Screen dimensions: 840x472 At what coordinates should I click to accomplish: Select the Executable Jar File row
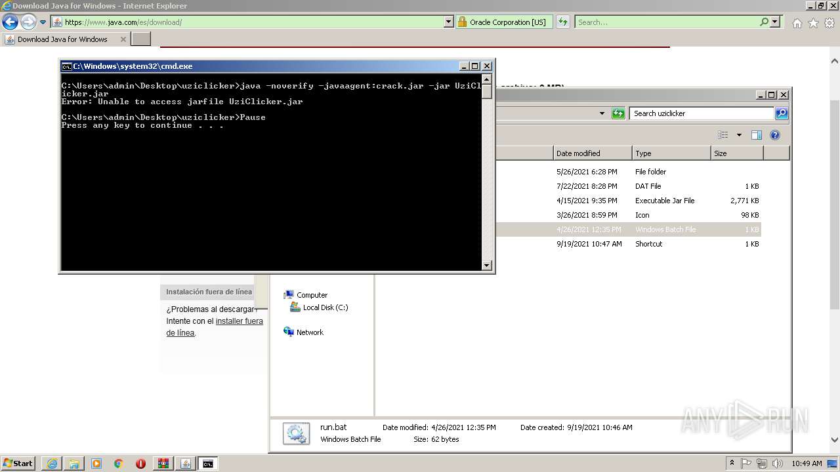click(x=629, y=201)
